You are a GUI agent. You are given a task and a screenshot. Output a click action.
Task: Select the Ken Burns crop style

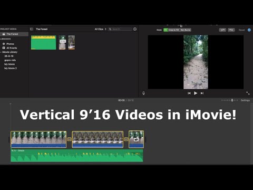pos(186,30)
